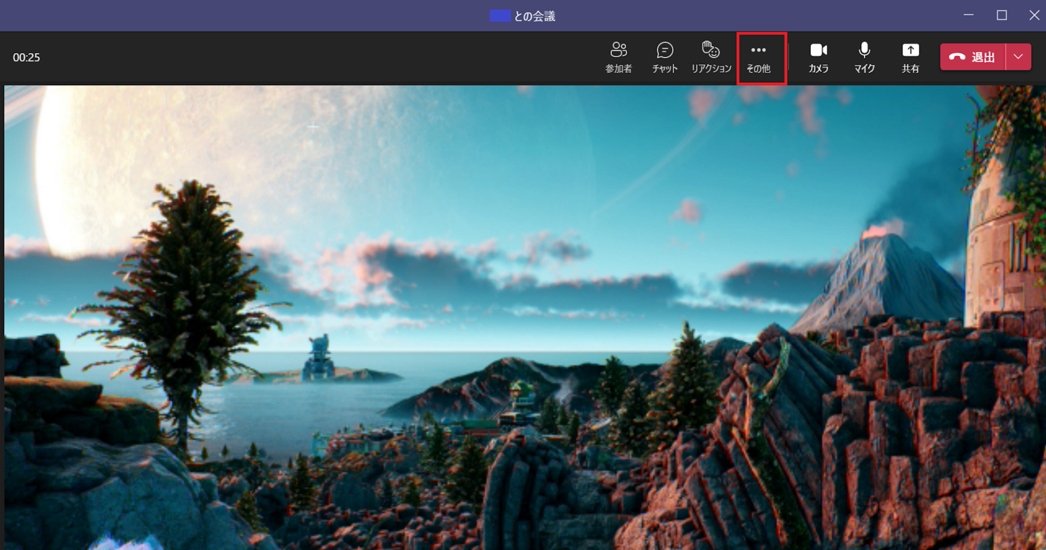Viewport: 1046px width, 550px height.
Task: Click the center of the video feed
Action: coord(523,317)
